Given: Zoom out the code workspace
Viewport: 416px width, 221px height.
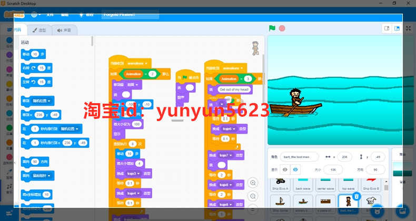Looking at the screenshot, I should [253, 196].
